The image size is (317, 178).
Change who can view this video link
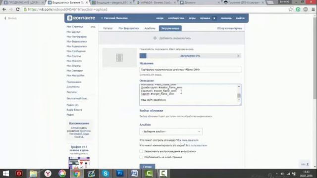click(188, 140)
